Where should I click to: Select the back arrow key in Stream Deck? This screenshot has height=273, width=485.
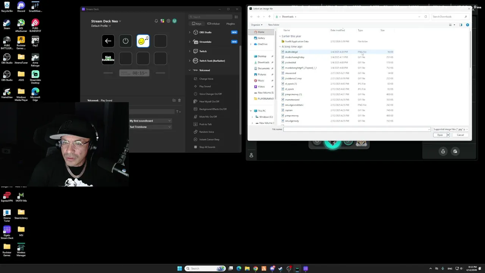(x=108, y=41)
